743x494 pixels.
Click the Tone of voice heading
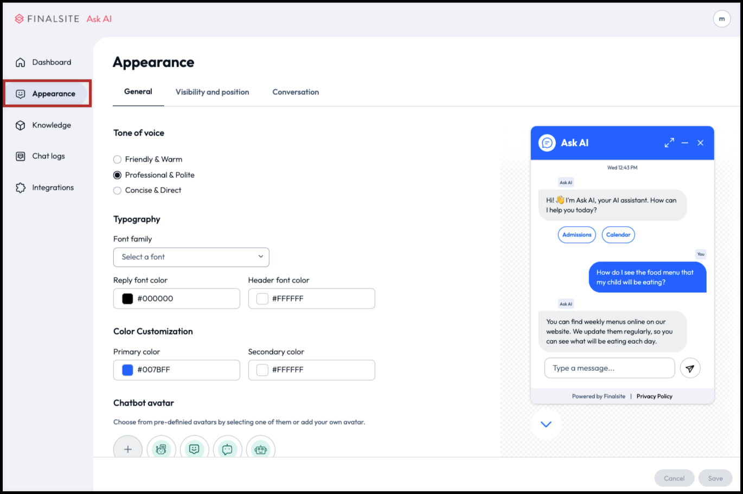coord(139,133)
